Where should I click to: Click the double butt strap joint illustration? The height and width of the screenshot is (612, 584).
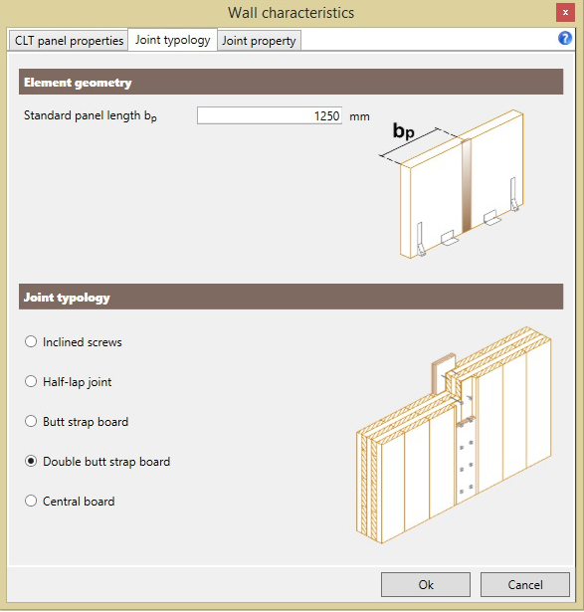tap(454, 435)
